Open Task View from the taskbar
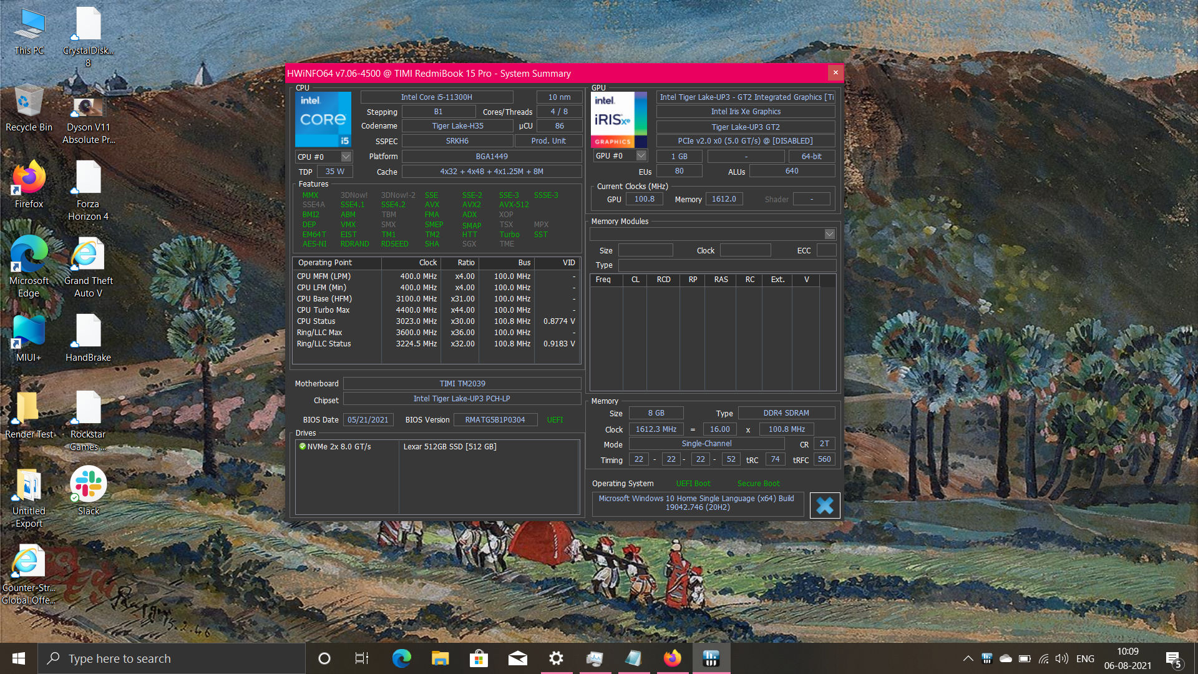The width and height of the screenshot is (1198, 674). click(362, 658)
